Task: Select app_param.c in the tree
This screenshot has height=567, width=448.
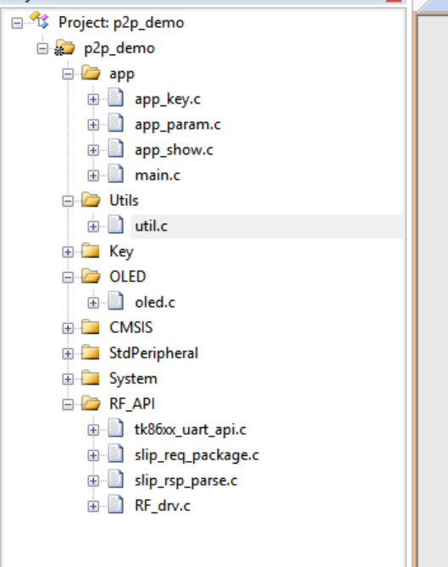Action: tap(178, 125)
